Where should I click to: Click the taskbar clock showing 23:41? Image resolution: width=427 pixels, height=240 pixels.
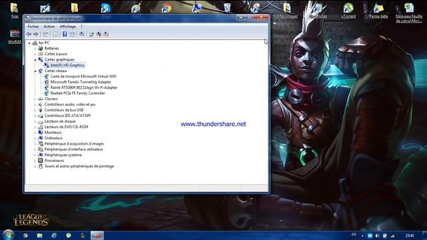[410, 235]
